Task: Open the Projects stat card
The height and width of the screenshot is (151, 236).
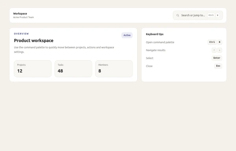Action: 33,69
